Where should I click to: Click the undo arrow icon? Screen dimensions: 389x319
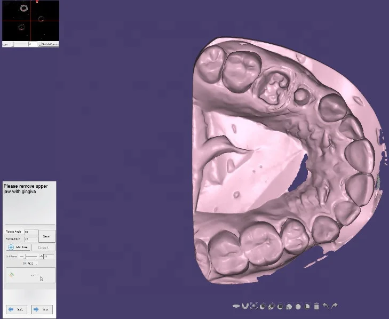(x=326, y=306)
